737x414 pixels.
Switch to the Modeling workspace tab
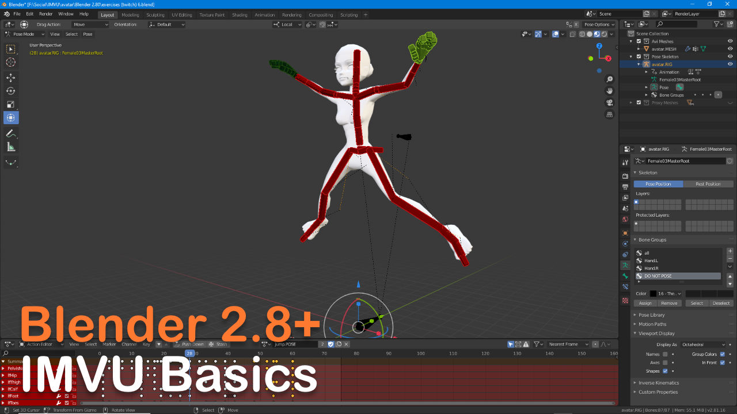point(130,15)
